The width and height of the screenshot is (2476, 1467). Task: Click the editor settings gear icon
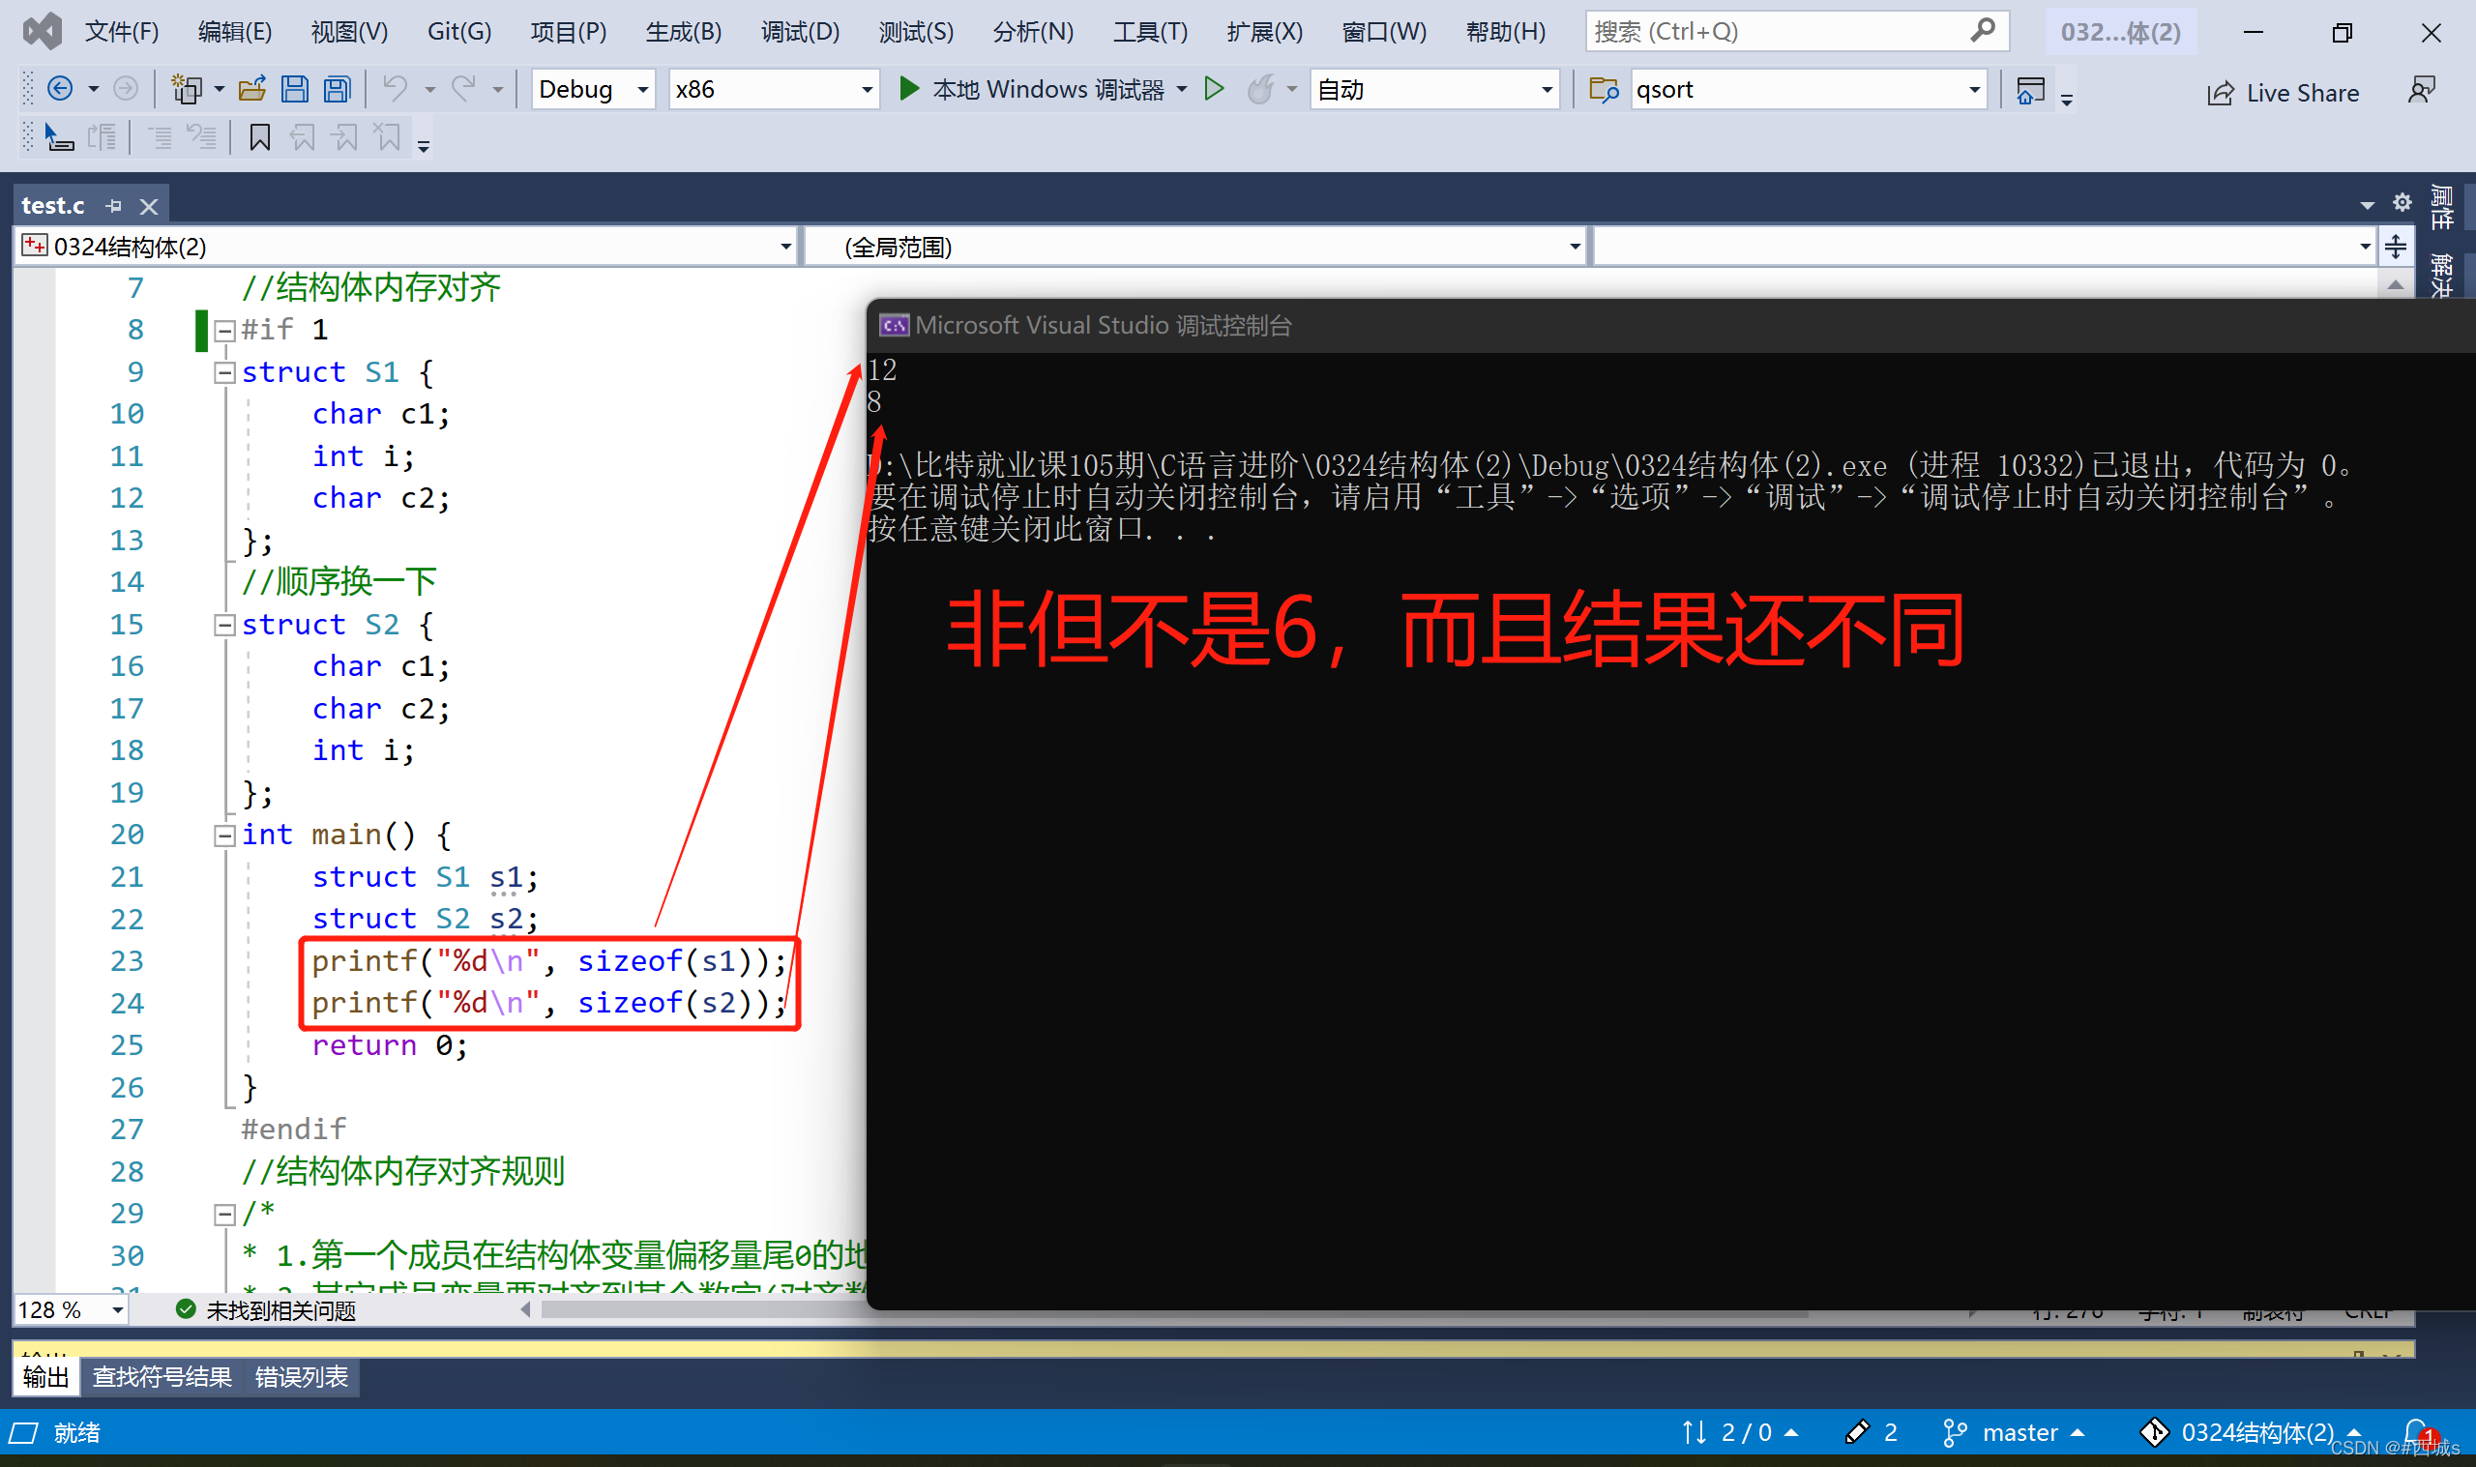coord(2402,203)
